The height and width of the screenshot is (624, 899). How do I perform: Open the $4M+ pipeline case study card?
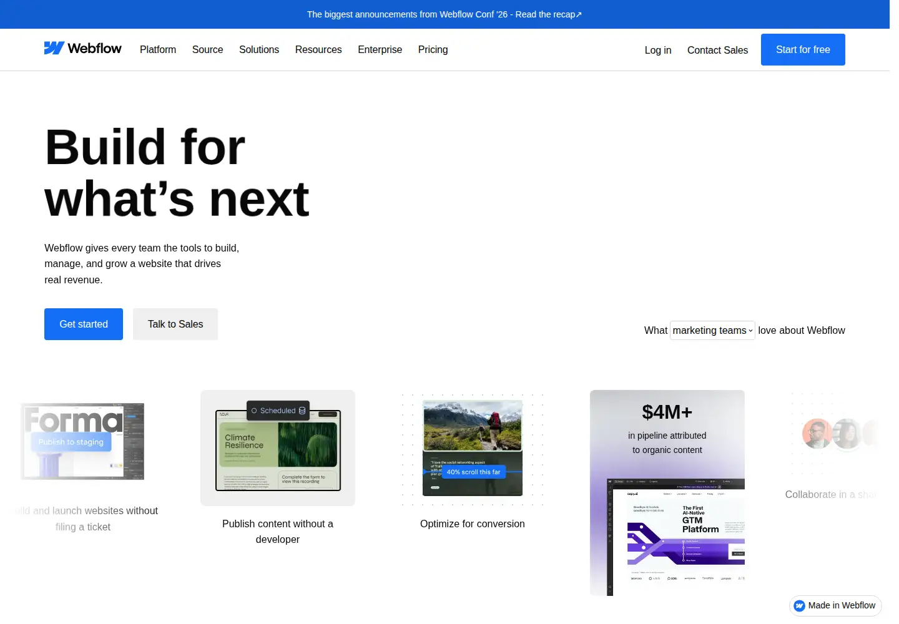[667, 493]
